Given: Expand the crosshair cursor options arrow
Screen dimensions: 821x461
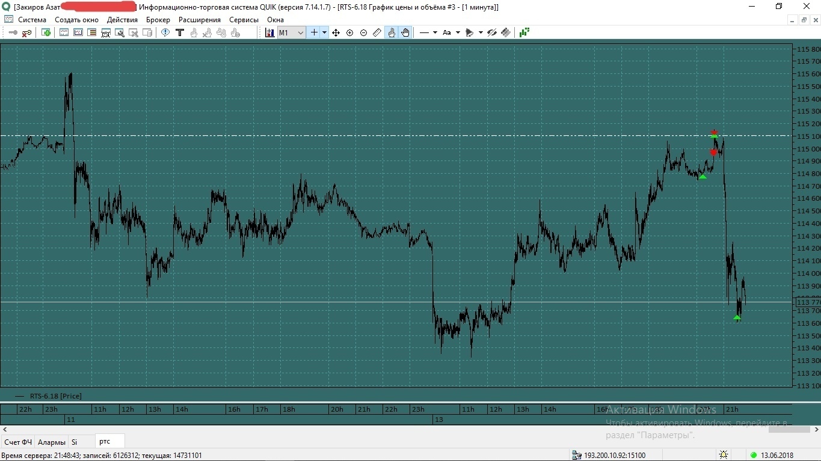Looking at the screenshot, I should click(324, 32).
